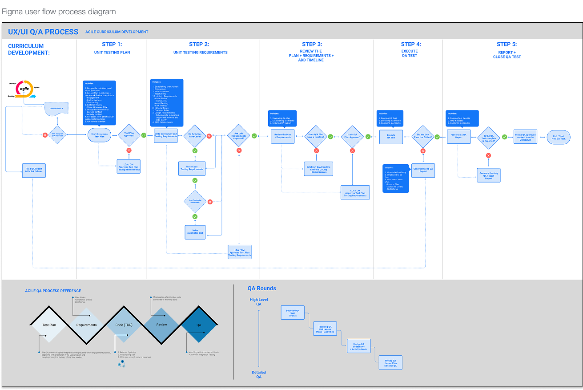Select the 'Start Creating a Test Plan' node
Viewport: 583px width, 390px height.
100,135
